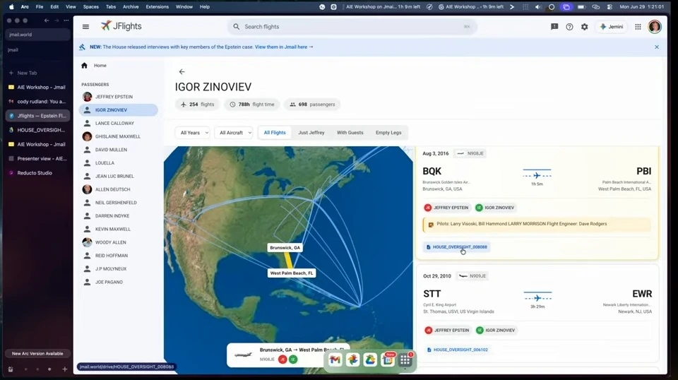The width and height of the screenshot is (678, 380).
Task: Open the Archive menu in menu bar
Action: click(x=131, y=7)
